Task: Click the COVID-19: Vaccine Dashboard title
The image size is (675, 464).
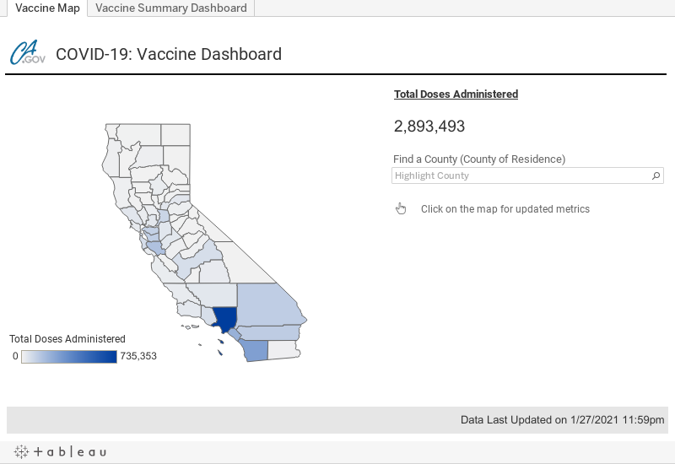Action: [169, 55]
